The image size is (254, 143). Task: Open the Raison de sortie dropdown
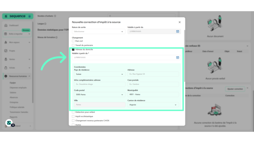(99, 31)
